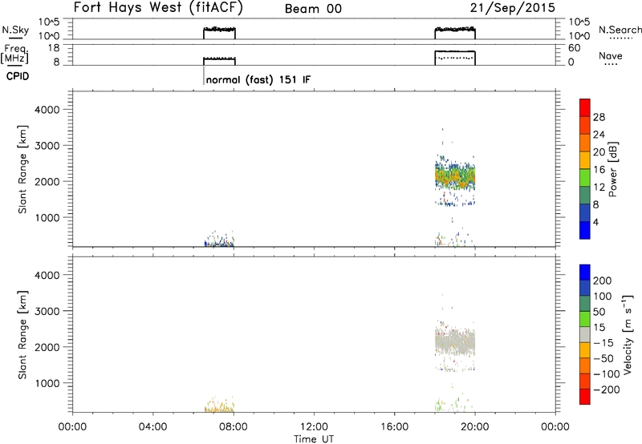This screenshot has width=642, height=444.
Task: Click the 'Beam 00' label
Action: (313, 9)
